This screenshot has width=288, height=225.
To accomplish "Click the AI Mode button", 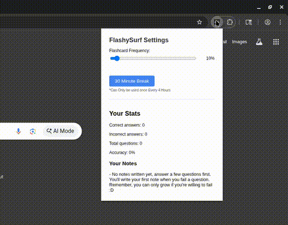I will [x=61, y=131].
